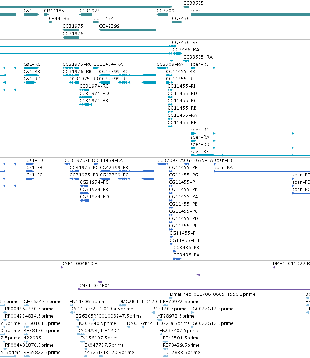Click the spen-PB protein label
310x358 pixels.
(x=223, y=160)
